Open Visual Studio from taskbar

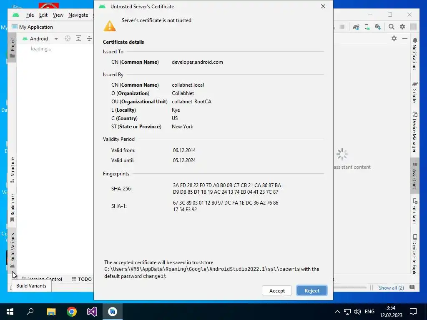tap(92, 312)
